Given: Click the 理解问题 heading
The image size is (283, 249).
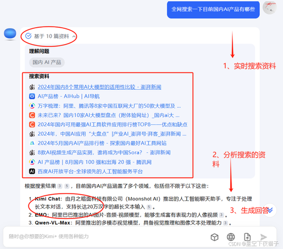Looking at the screenshot, I should (x=39, y=51).
